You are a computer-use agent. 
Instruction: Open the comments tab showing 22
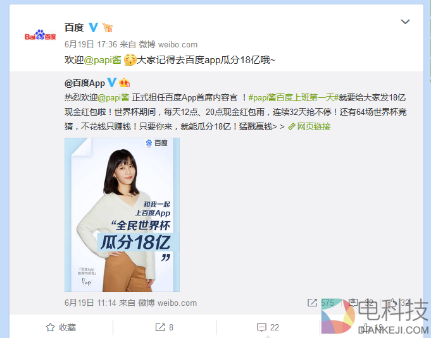pos(268,327)
